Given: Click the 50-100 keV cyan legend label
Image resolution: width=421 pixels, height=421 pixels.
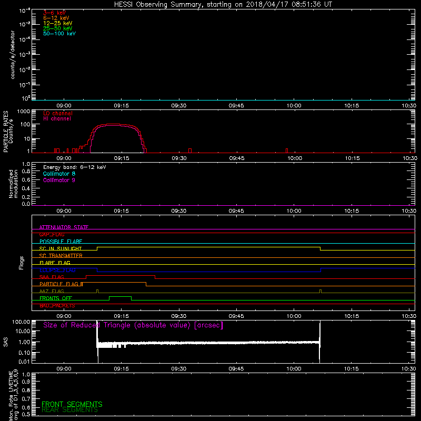Looking at the screenshot, I should click(59, 34).
